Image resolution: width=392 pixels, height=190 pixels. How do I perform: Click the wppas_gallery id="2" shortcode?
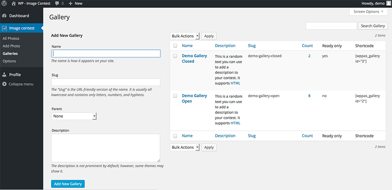point(368,99)
